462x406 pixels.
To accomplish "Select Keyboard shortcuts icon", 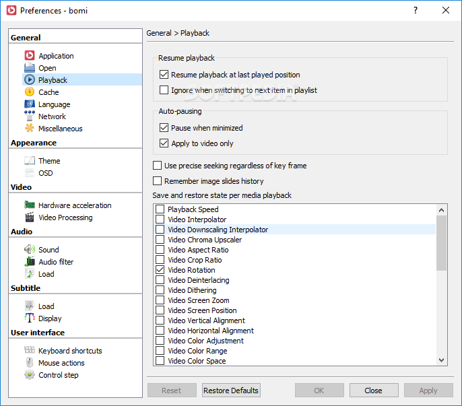I will (x=30, y=350).
